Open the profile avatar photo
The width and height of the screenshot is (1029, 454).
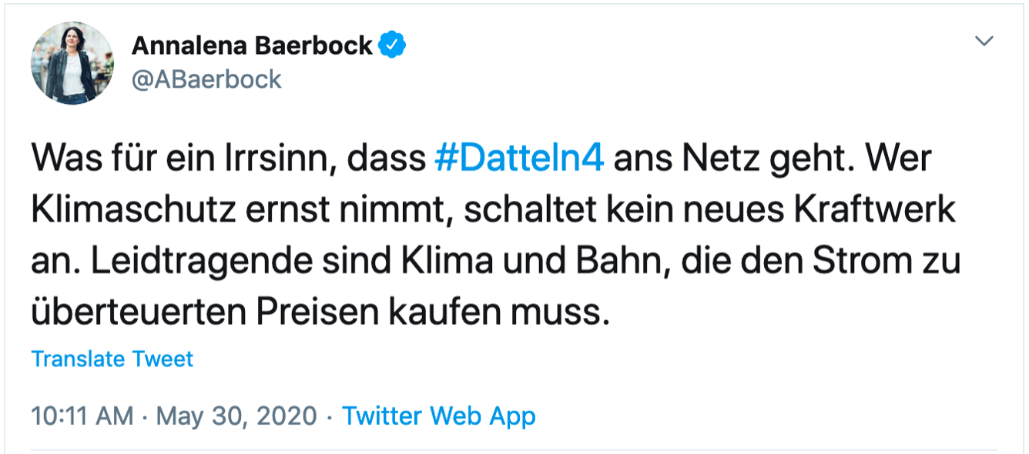[x=72, y=63]
